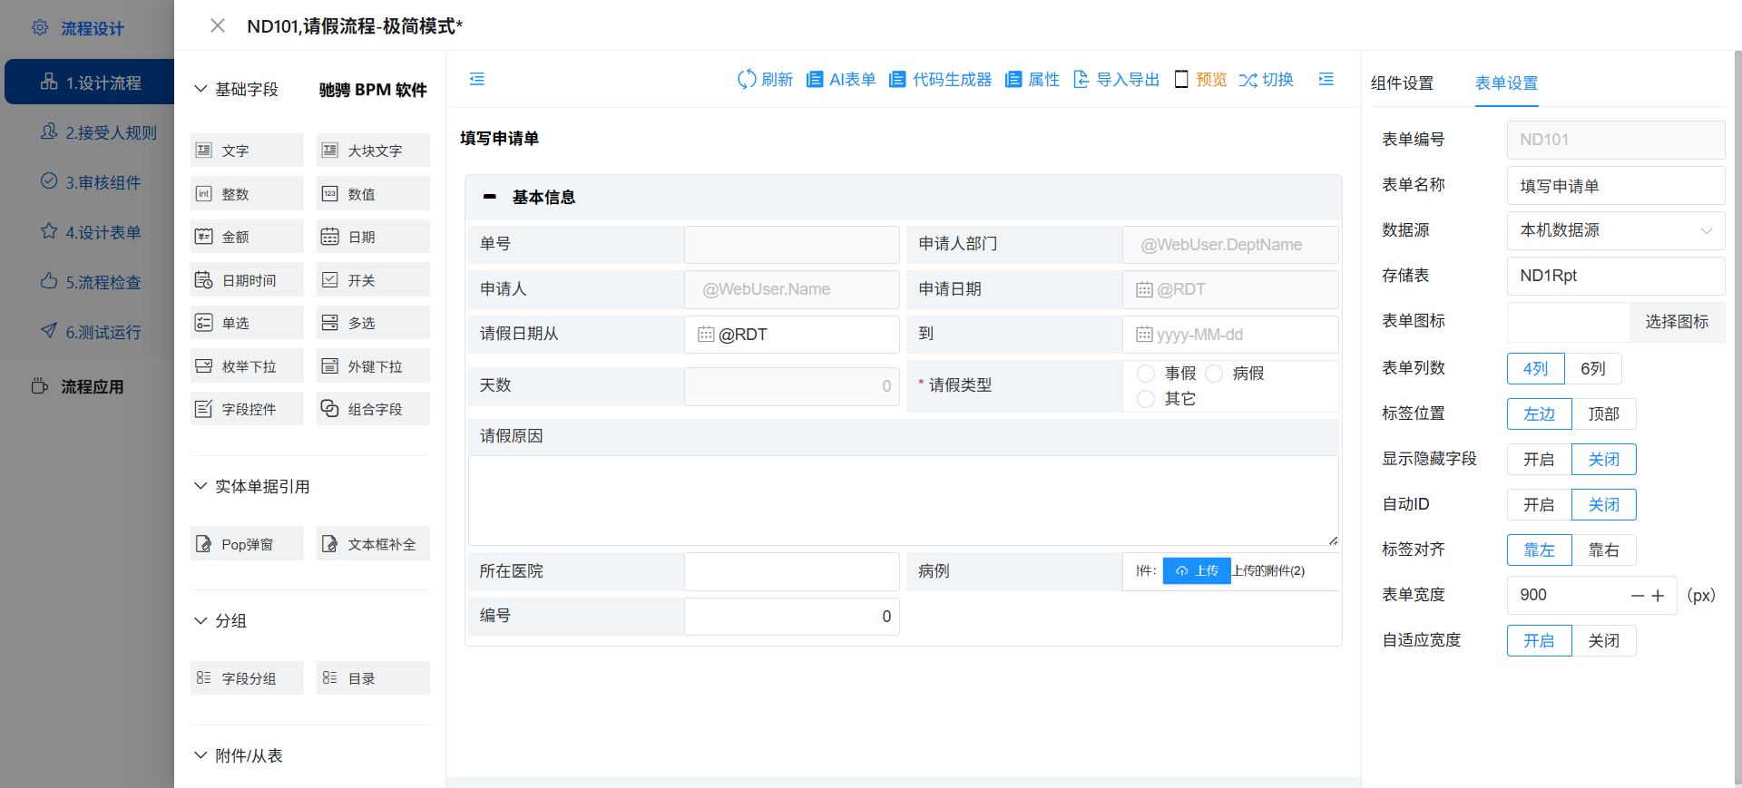Viewport: 1742px width, 788px height.
Task: Click the 切换 switch mode icon
Action: click(x=1248, y=80)
